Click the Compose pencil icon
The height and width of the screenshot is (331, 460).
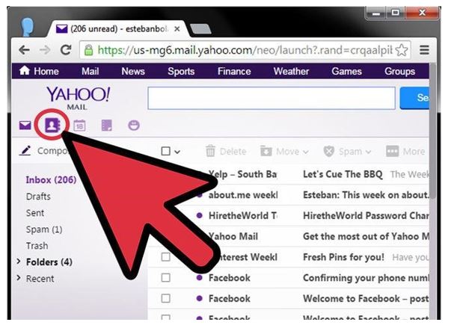pos(25,151)
